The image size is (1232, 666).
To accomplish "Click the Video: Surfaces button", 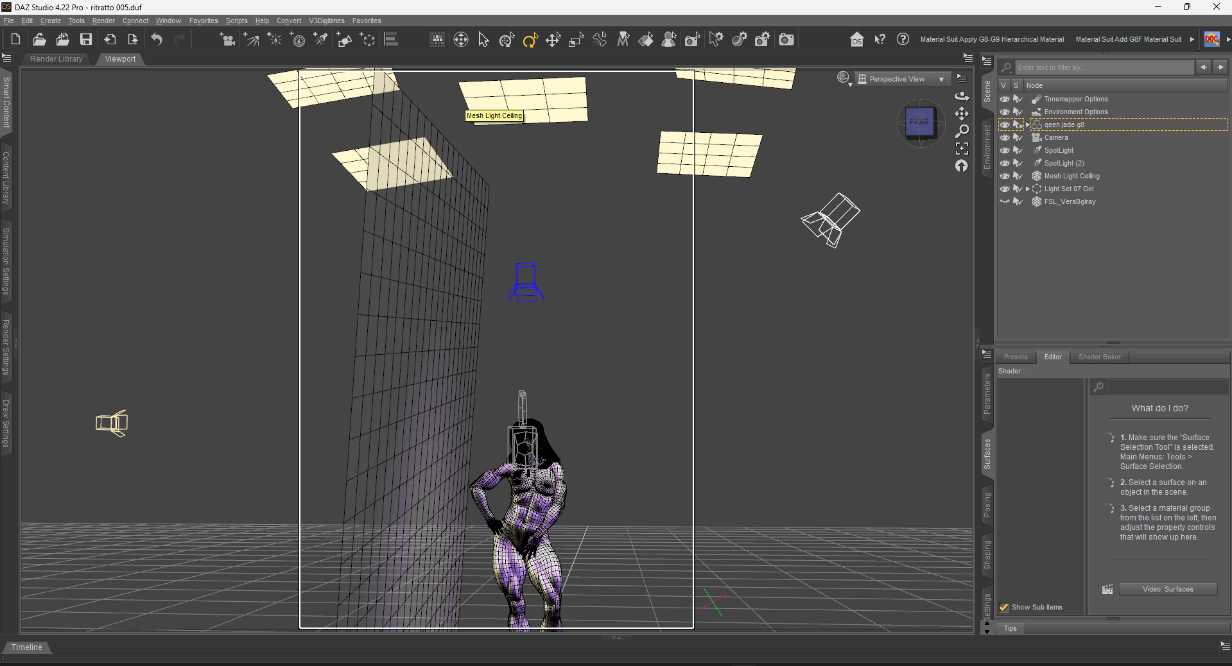I will [x=1168, y=589].
